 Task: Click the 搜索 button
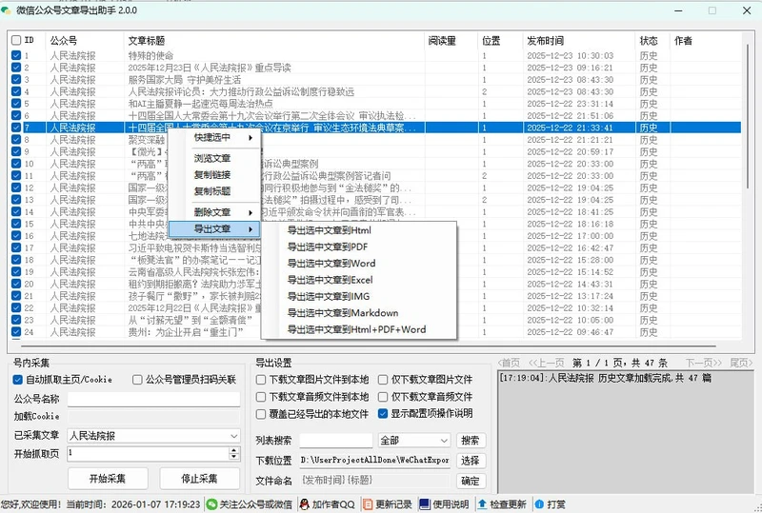pos(471,440)
